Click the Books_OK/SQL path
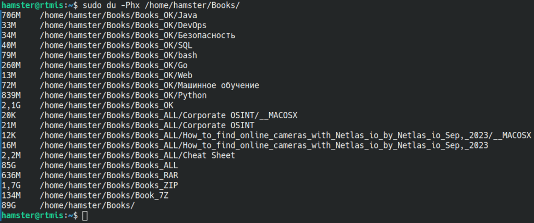This screenshot has height=223, width=534. click(116, 45)
